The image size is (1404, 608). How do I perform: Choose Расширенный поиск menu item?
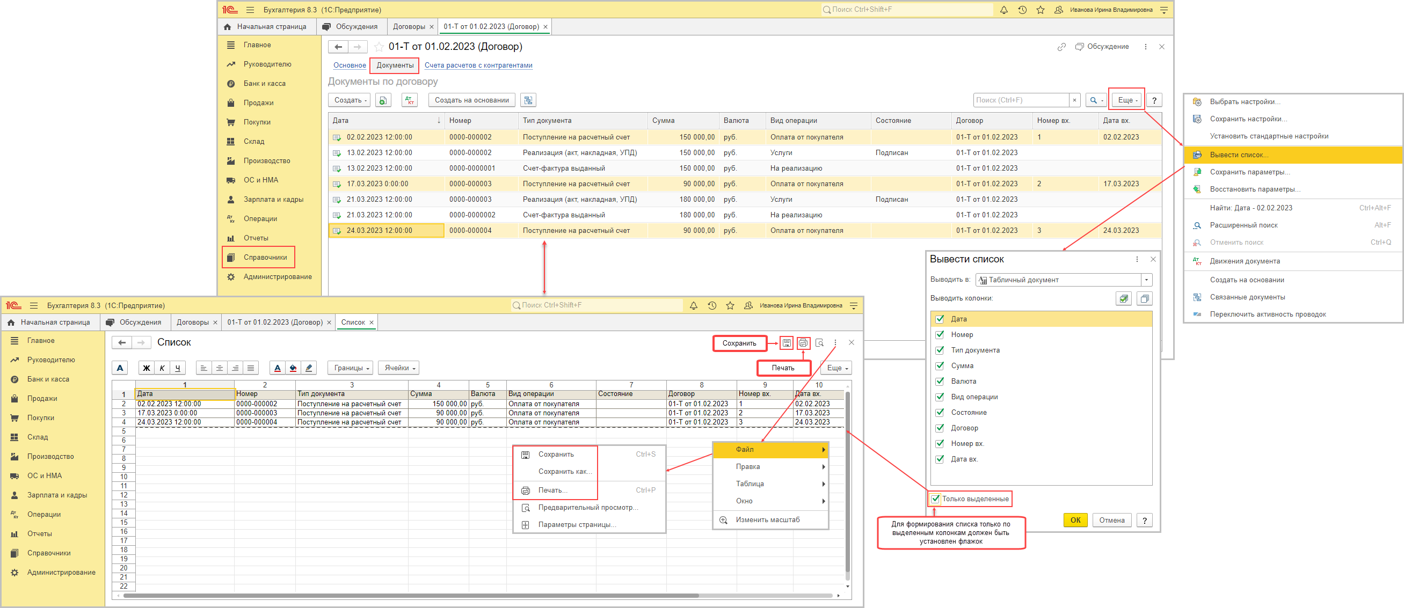pos(1292,225)
